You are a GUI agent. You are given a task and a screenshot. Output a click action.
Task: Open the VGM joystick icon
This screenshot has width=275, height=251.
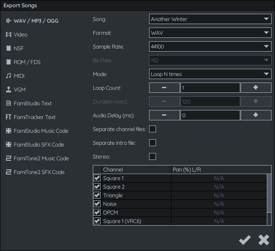pyautogui.click(x=9, y=89)
